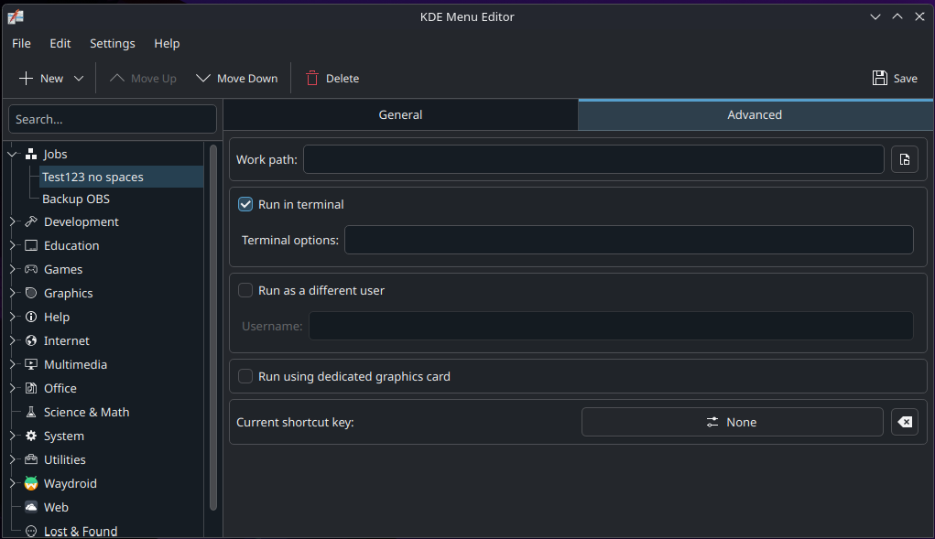Open the New button dropdown arrow
The width and height of the screenshot is (935, 539).
point(79,78)
